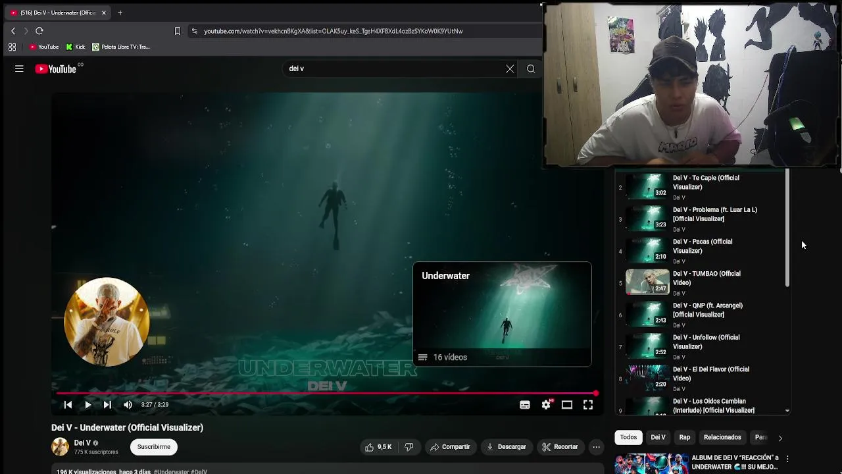The image size is (842, 474).
Task: Play Dei V - El Del Flavor
Action: (701, 379)
